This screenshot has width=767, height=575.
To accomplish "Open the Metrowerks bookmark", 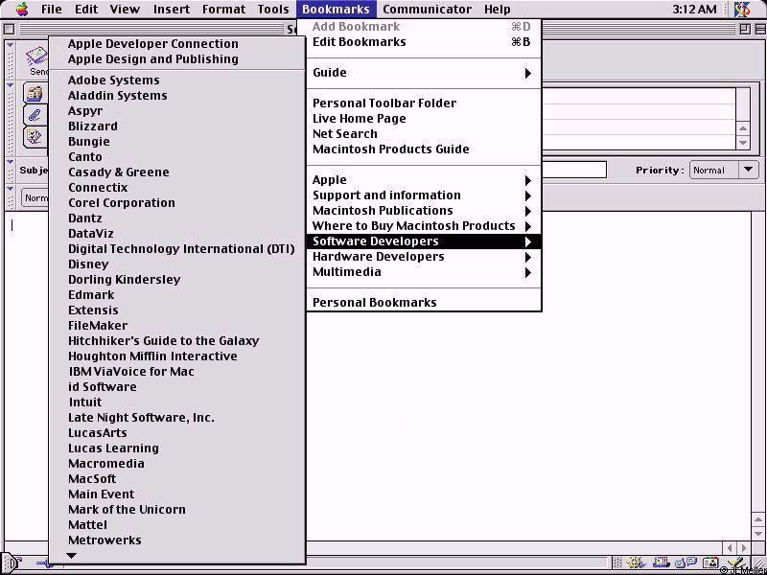I will [x=177, y=540].
